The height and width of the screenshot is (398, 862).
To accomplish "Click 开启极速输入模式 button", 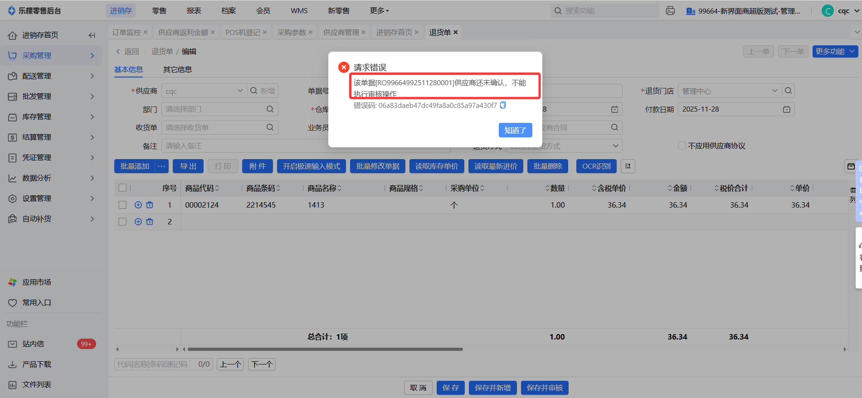I will (x=312, y=166).
